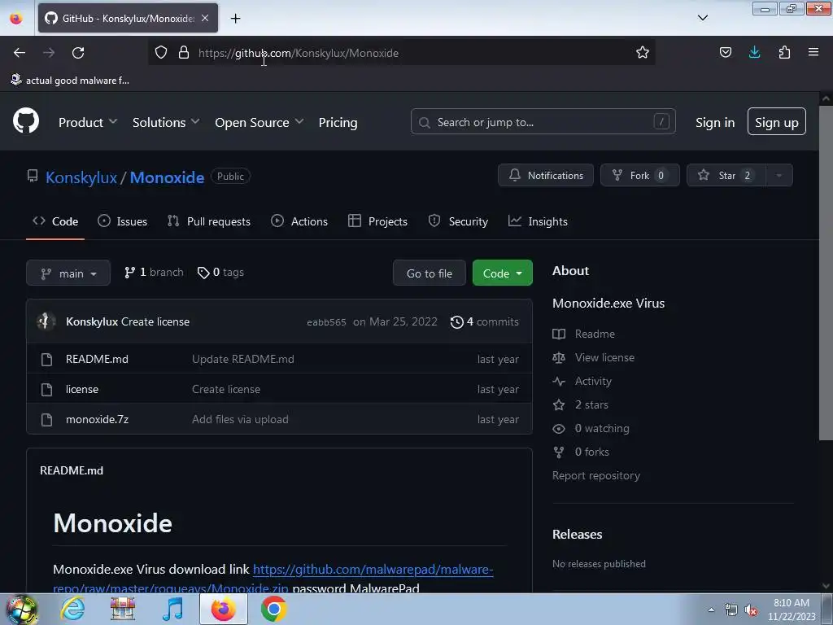Switch to the Issues tab
The height and width of the screenshot is (625, 833).
[122, 221]
